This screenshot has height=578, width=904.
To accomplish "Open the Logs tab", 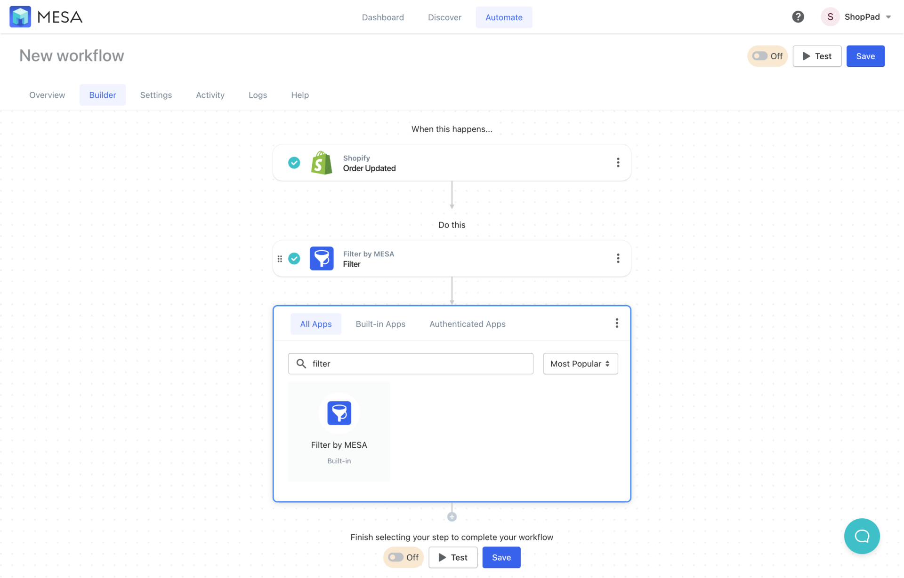I will (x=258, y=95).
